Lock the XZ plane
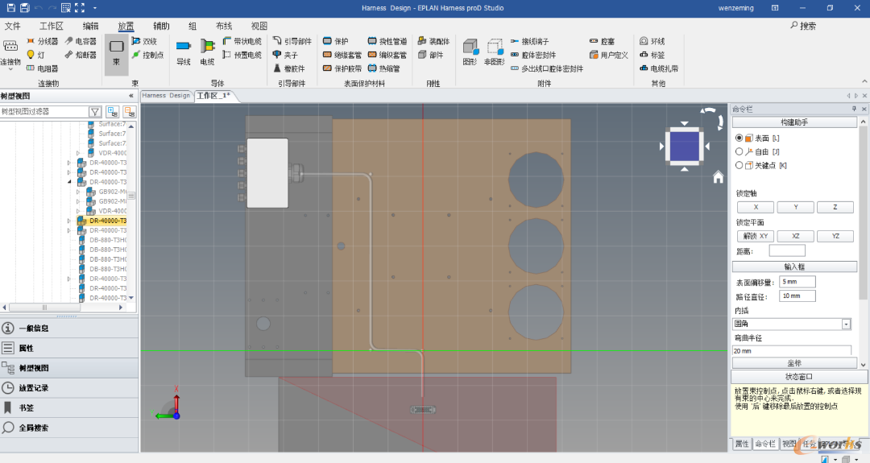The image size is (870, 463). tap(795, 236)
